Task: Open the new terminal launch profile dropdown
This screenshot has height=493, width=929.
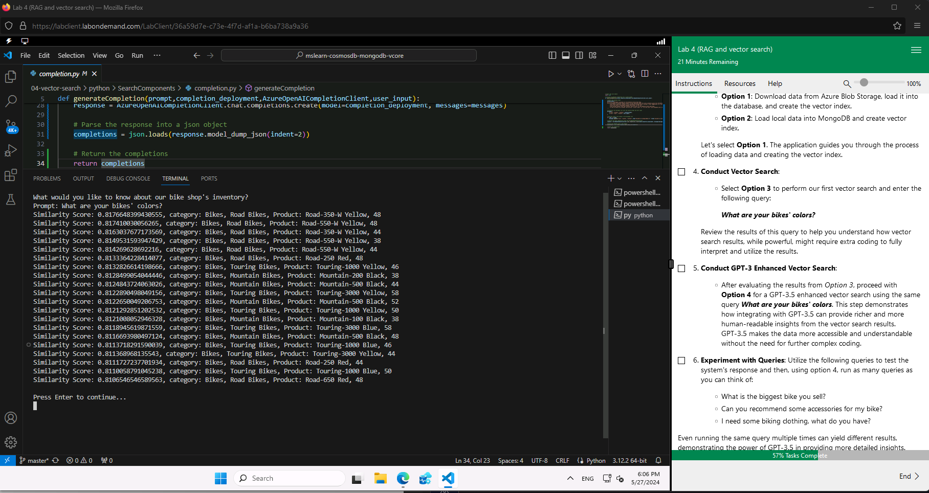Action: click(620, 178)
